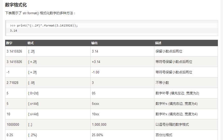Select the output cell 10xx
The height and width of the screenshot is (140, 223).
[95, 114]
